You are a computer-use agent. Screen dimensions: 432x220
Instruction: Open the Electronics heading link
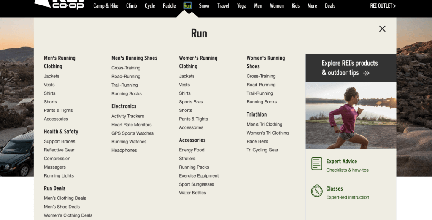[124, 106]
